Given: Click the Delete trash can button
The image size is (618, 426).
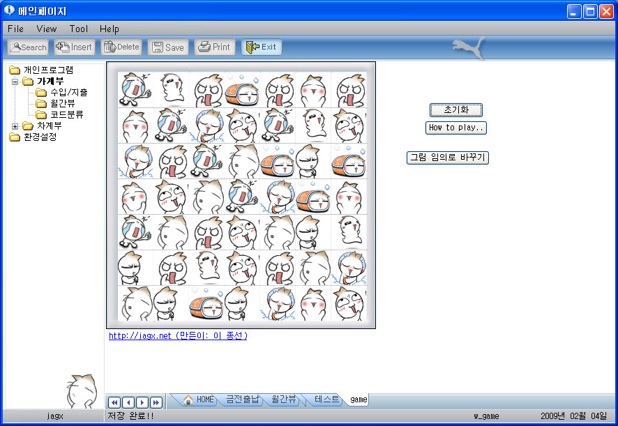Looking at the screenshot, I should coord(121,47).
